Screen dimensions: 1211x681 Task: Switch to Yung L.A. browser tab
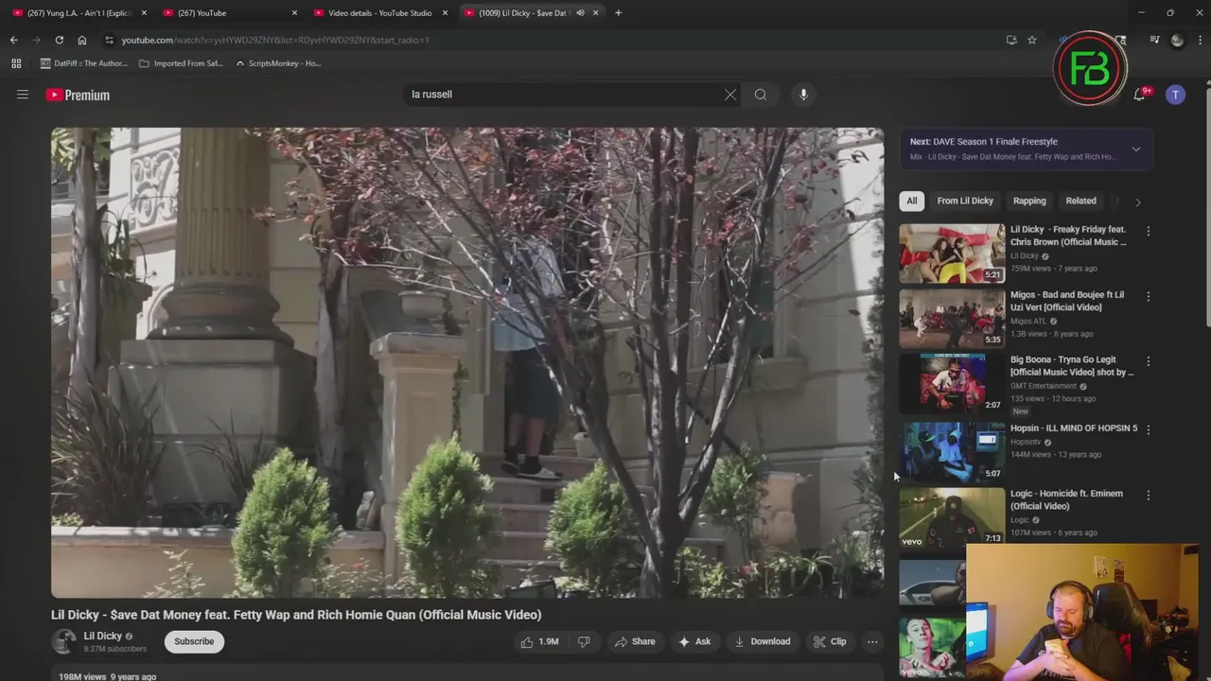click(x=79, y=12)
